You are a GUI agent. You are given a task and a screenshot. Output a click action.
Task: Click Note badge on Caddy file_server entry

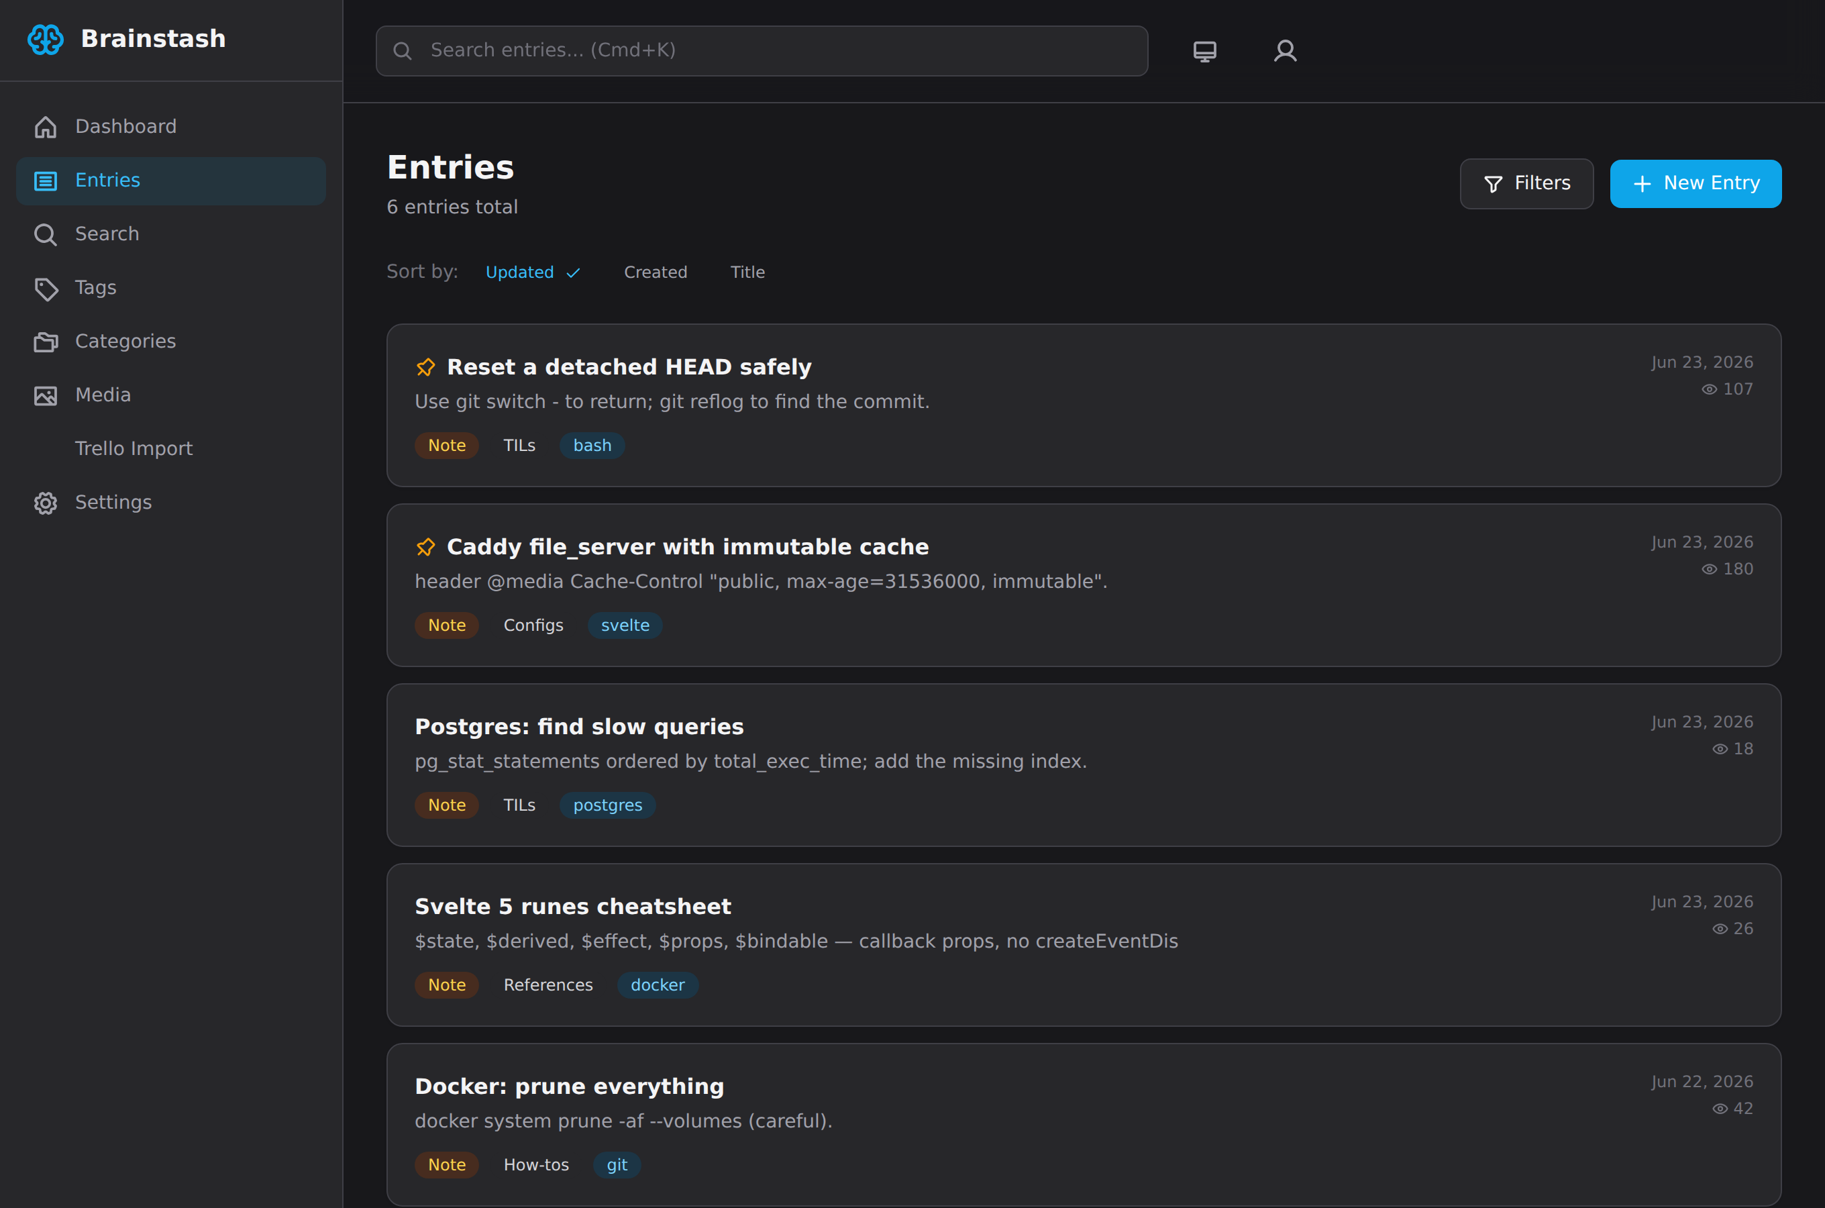[447, 625]
